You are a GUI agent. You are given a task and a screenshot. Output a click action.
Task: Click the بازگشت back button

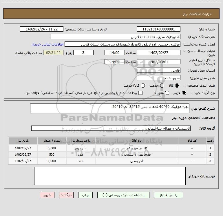coord(66,195)
